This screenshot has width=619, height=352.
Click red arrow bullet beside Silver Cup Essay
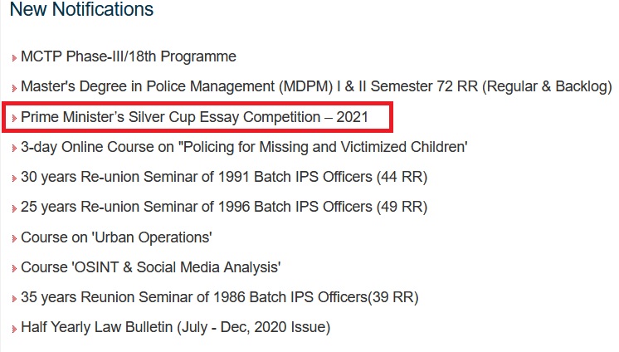click(x=14, y=119)
